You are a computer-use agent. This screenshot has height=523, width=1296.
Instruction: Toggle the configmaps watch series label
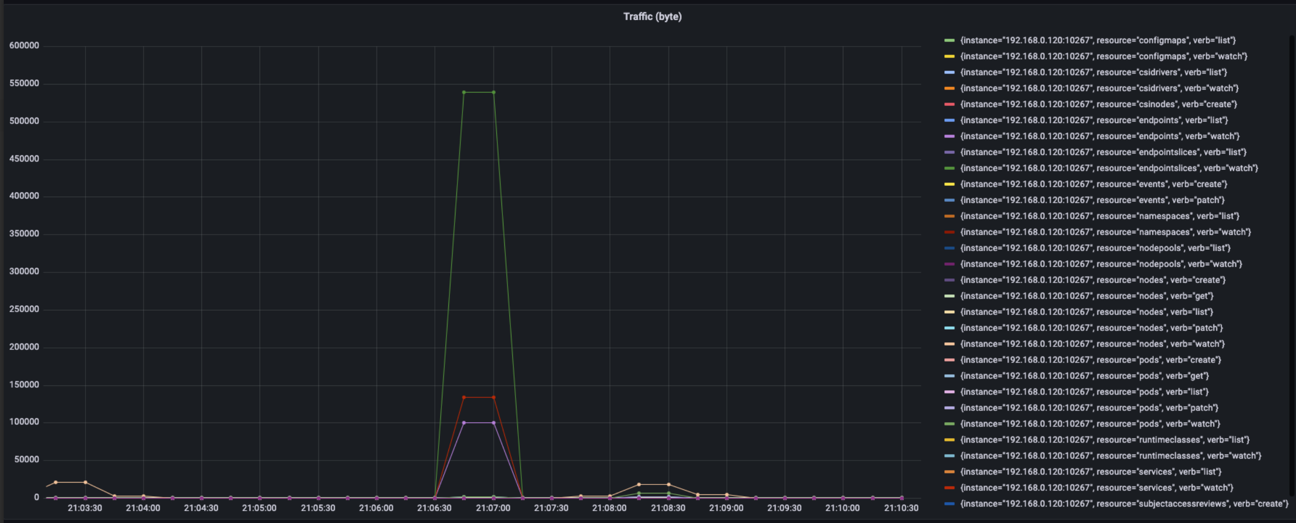pyautogui.click(x=1103, y=56)
